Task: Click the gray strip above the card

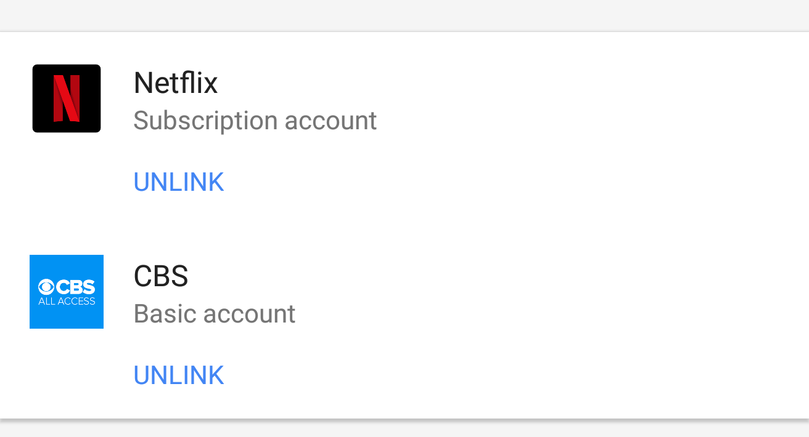Action: (404, 15)
